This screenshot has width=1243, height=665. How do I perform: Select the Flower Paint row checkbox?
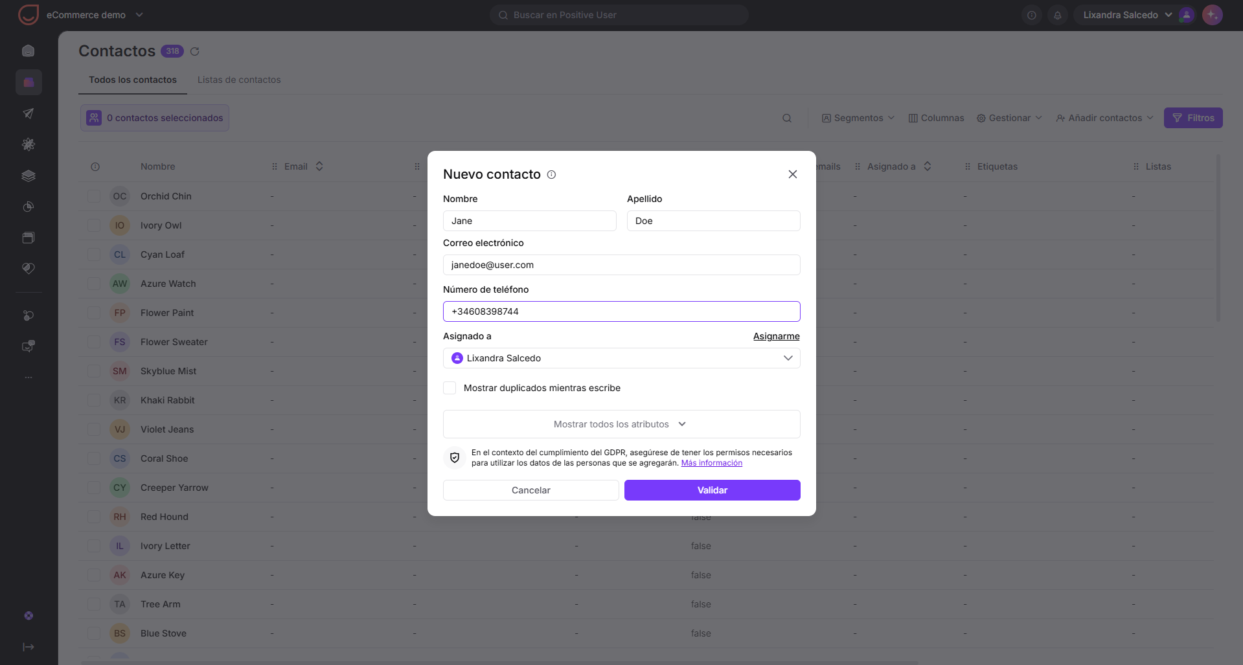click(x=94, y=313)
